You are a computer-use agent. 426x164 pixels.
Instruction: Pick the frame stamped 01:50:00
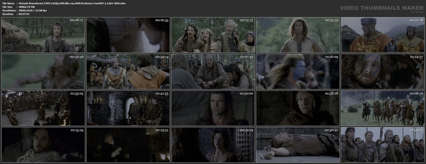pyautogui.click(x=213, y=108)
